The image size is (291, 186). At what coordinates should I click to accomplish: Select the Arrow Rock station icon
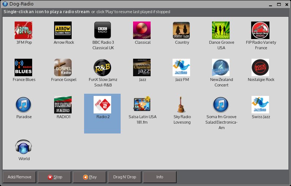click(x=63, y=30)
